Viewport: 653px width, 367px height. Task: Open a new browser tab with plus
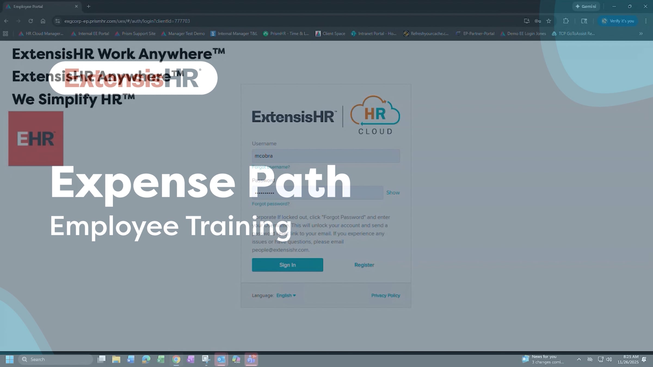(88, 6)
